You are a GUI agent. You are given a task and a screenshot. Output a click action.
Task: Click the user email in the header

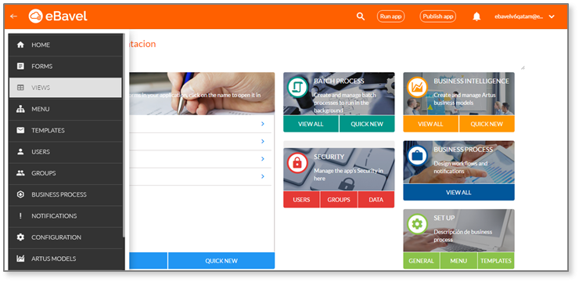[520, 16]
